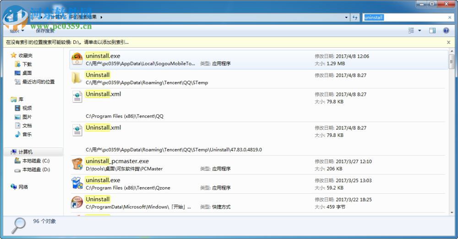Click the change view icon

(411, 30)
